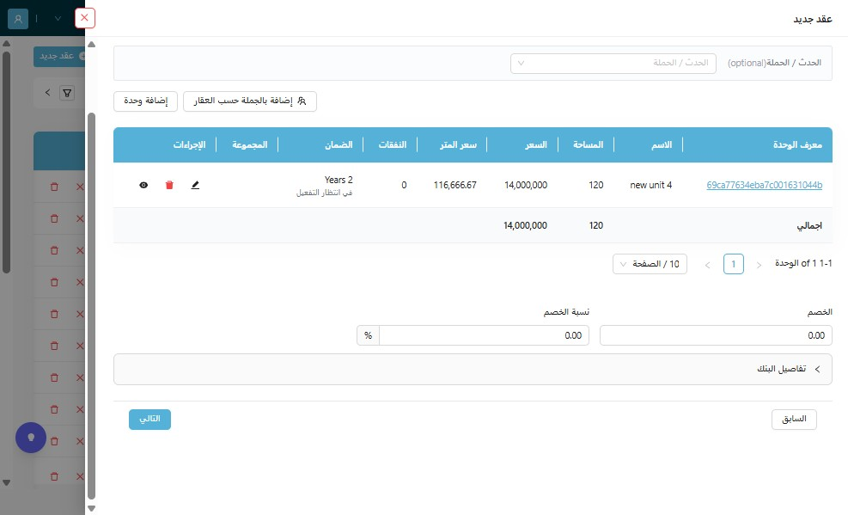This screenshot has height=515, width=848.
Task: Close the عقد جديد drawer with the X
Action: pyautogui.click(x=84, y=18)
